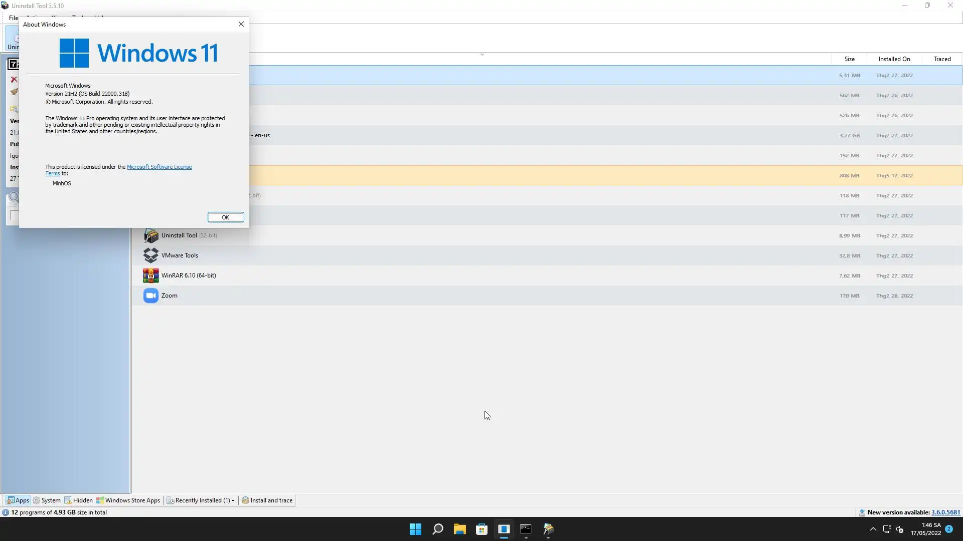Click the VMware Tools program icon

point(150,255)
